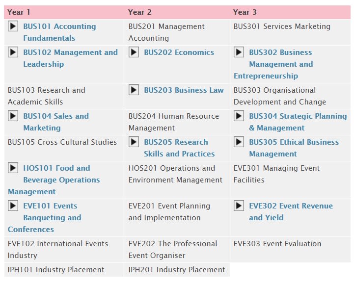Open EVE302 Event Revenue and Yield link
Viewport: 355px width, 284px height.
(291, 211)
